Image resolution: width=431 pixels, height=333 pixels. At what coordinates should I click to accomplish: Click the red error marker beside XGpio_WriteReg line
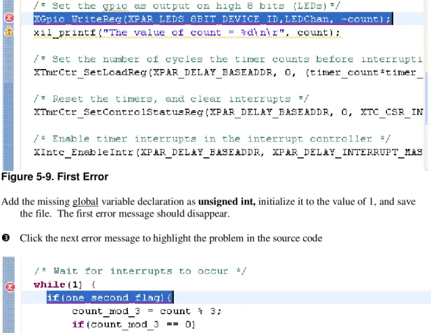pyautogui.click(x=9, y=18)
